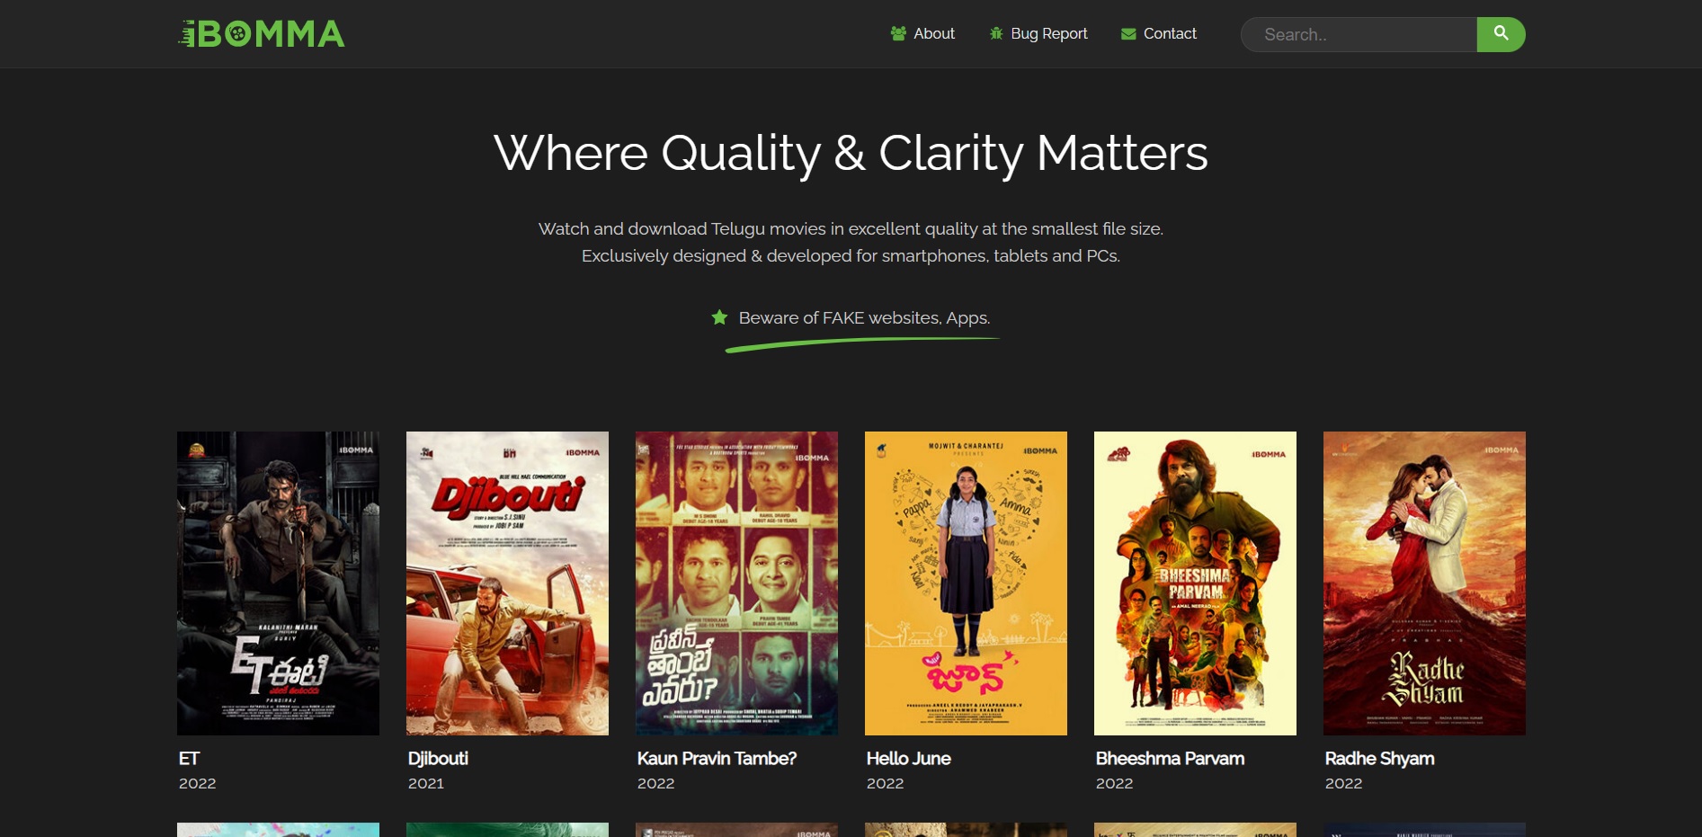Click the 'Beware of FAKE websites, Apps.' text
The width and height of the screenshot is (1702, 837).
pos(864,317)
